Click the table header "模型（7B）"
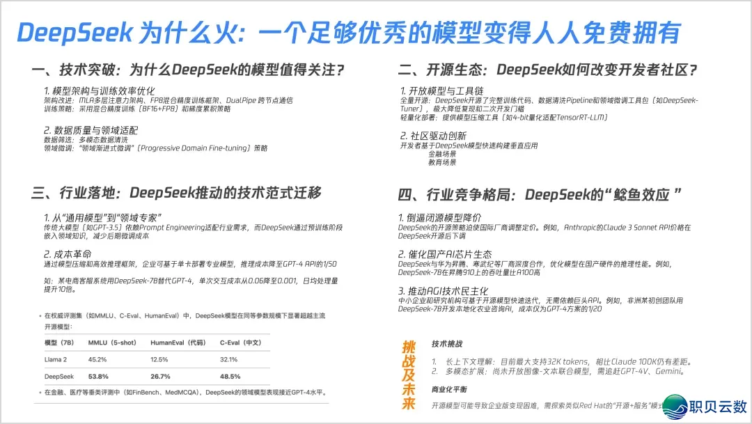This screenshot has height=424, width=752. (59, 343)
